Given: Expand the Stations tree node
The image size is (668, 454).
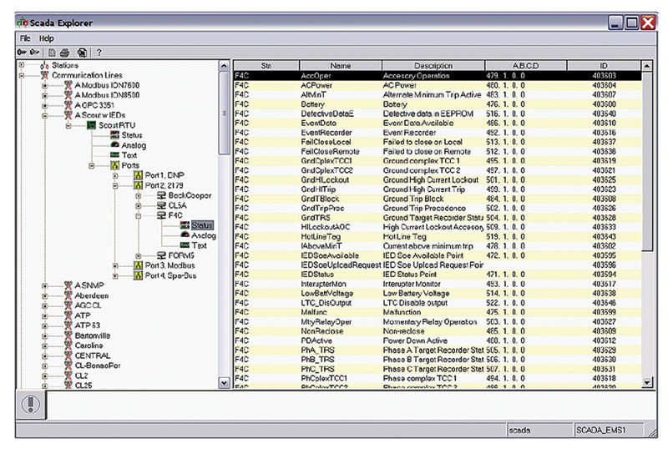Looking at the screenshot, I should tap(23, 65).
